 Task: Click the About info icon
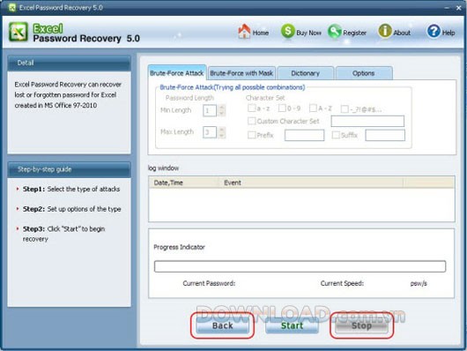pyautogui.click(x=385, y=31)
